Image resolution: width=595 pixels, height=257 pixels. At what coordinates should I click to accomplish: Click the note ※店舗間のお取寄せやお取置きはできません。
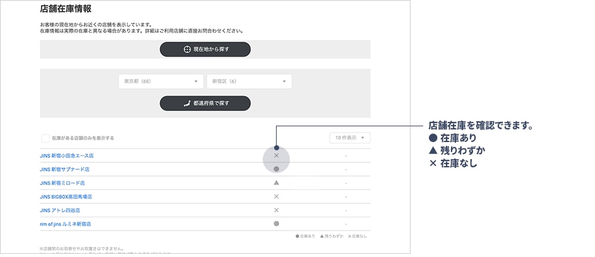pos(82,249)
